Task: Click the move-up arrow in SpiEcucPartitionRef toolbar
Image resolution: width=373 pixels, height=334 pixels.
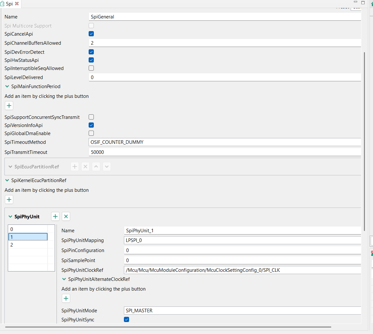Action: pos(96,167)
